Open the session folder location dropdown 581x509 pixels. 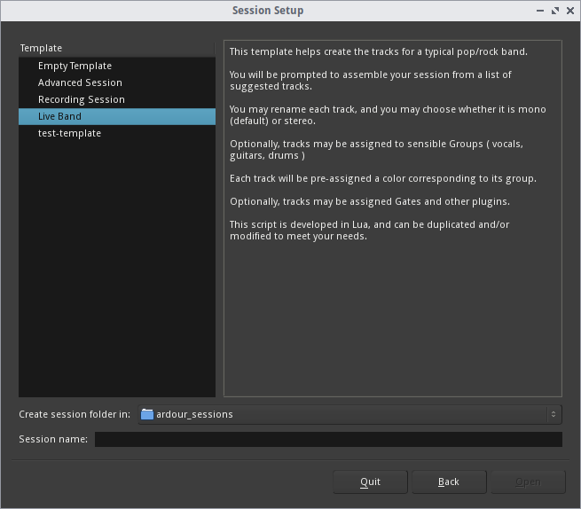pos(349,414)
